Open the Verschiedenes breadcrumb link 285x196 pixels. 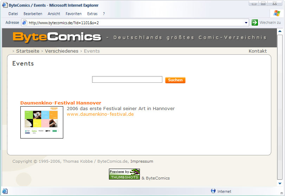61,51
